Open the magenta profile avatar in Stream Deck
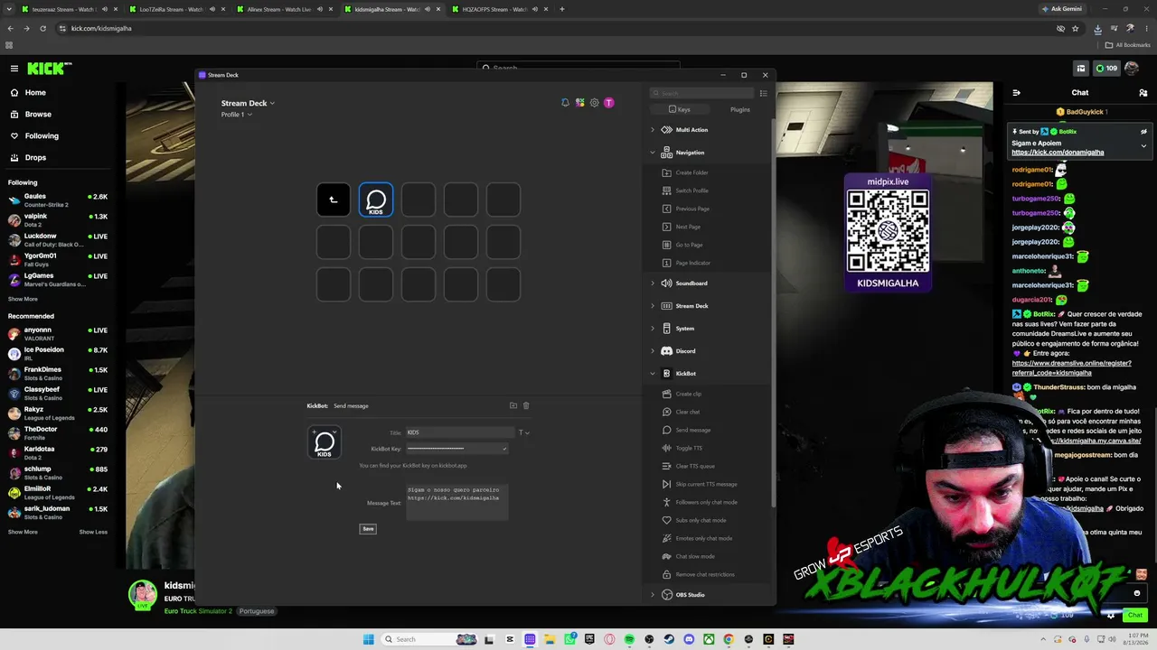 tap(608, 103)
